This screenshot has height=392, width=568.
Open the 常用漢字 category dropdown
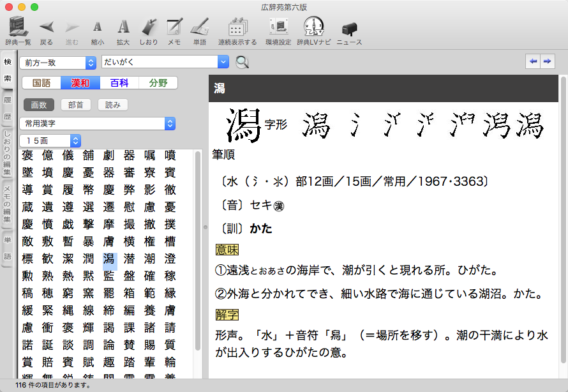click(98, 124)
